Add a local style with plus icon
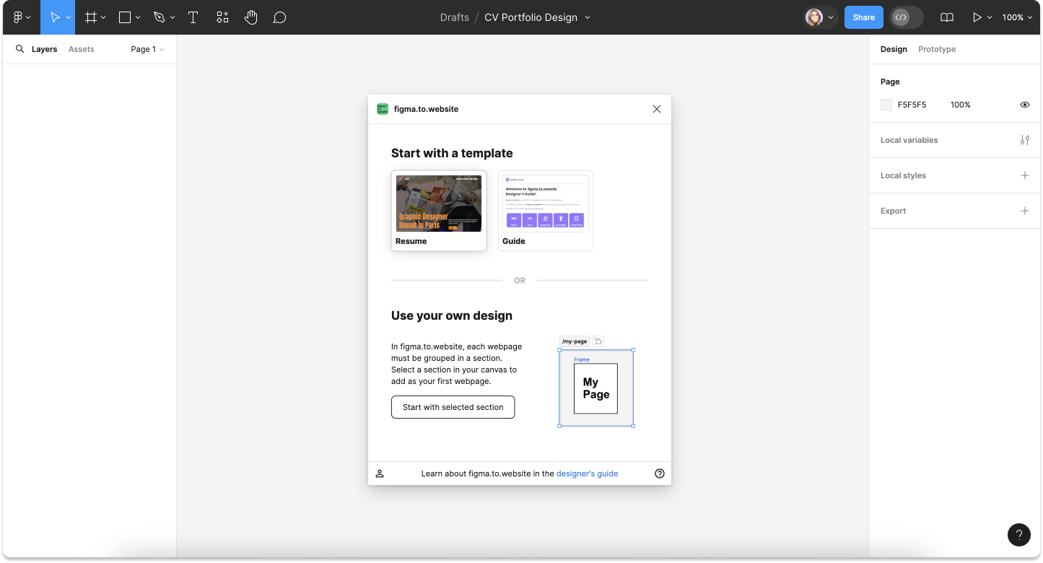1043x563 pixels. click(x=1024, y=175)
